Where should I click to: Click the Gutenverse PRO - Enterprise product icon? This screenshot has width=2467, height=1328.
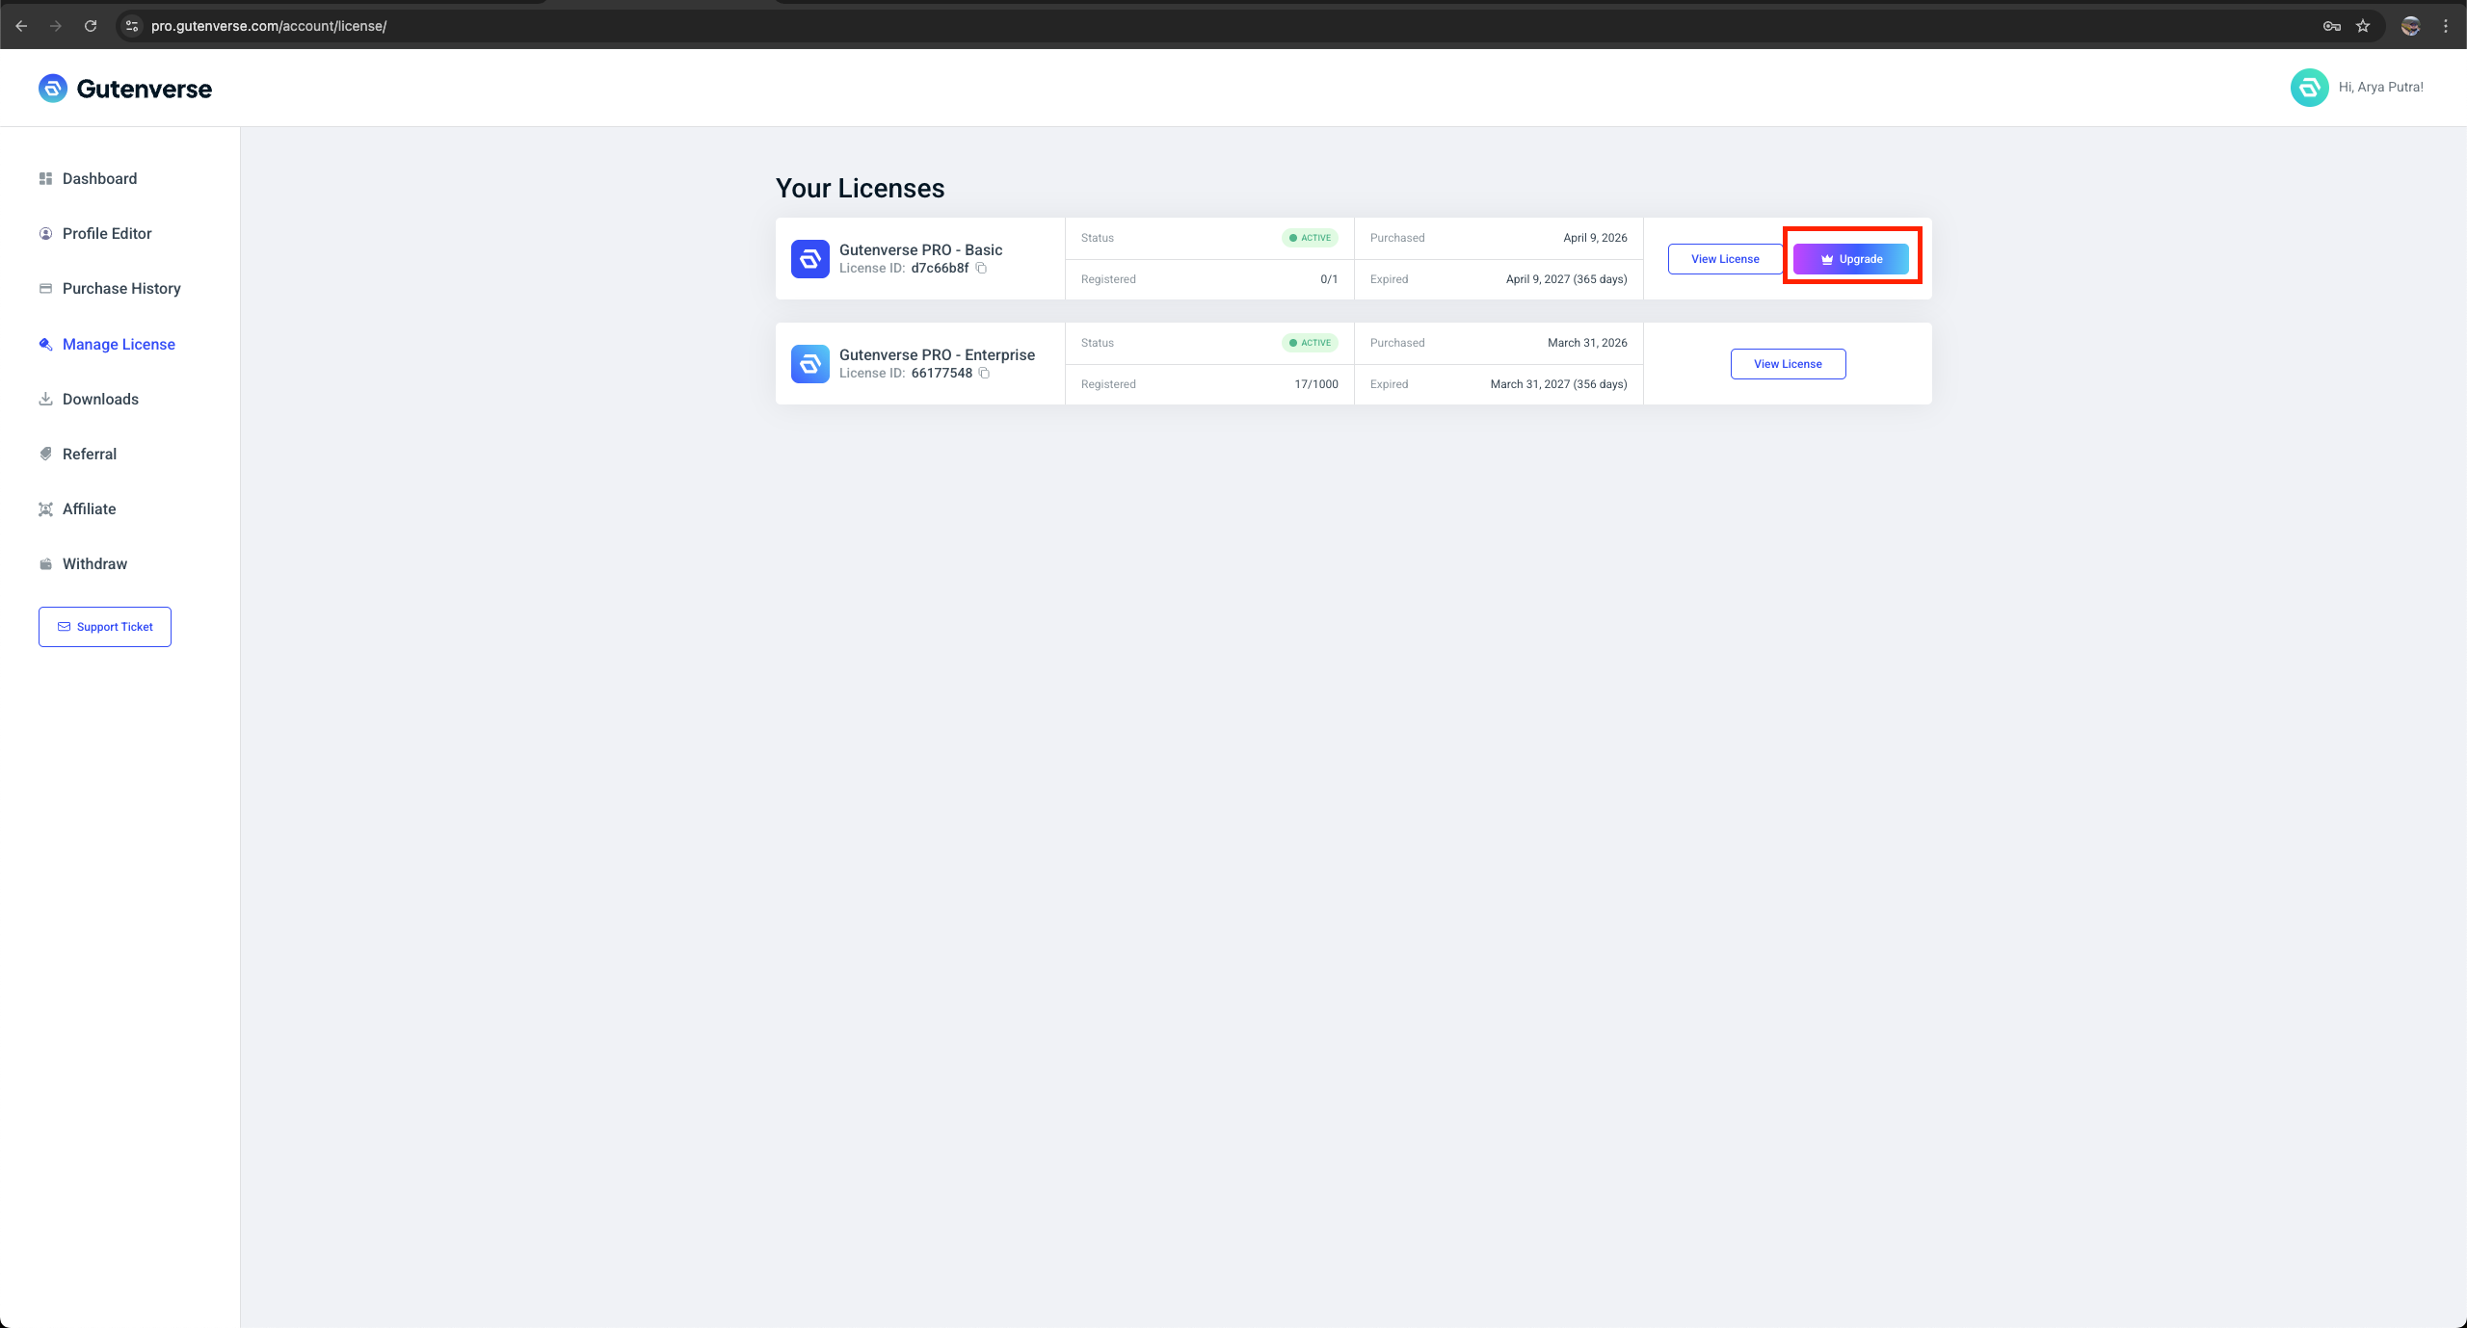click(x=809, y=364)
